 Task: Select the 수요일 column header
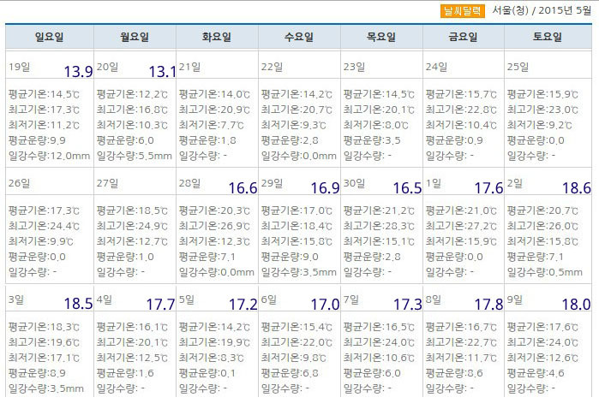[299, 37]
